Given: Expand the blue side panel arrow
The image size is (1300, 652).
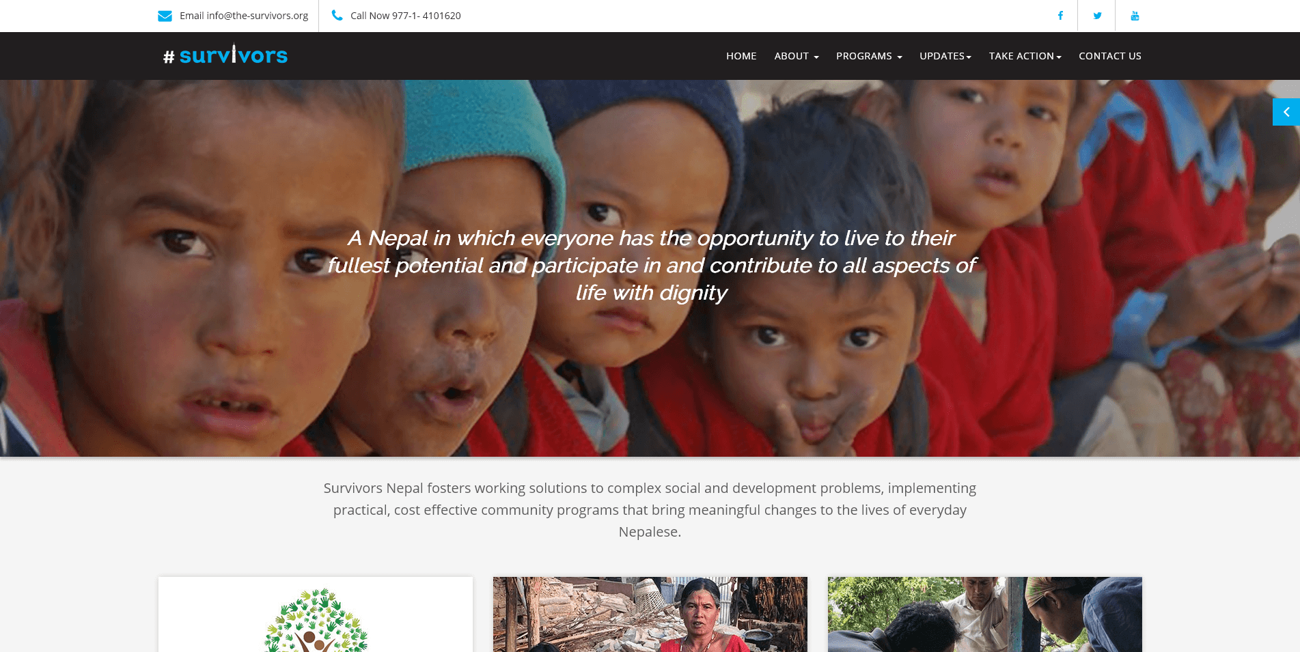Looking at the screenshot, I should (1286, 112).
